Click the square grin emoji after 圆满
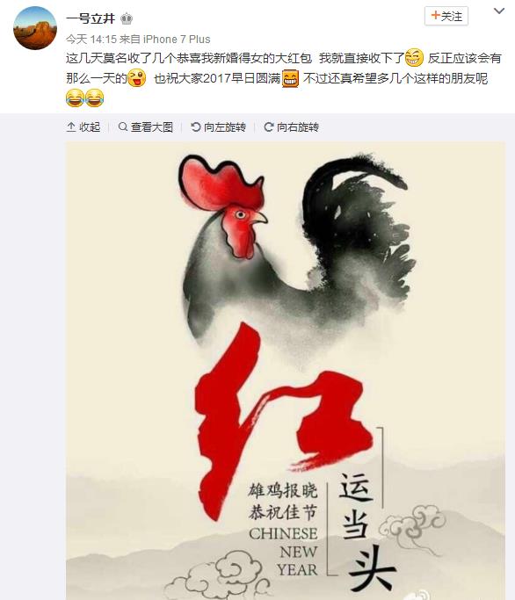The height and width of the screenshot is (600, 515). click(x=291, y=78)
